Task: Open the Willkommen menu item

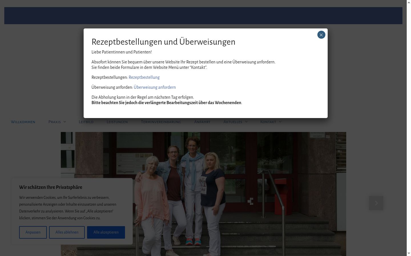Action: [x=23, y=122]
